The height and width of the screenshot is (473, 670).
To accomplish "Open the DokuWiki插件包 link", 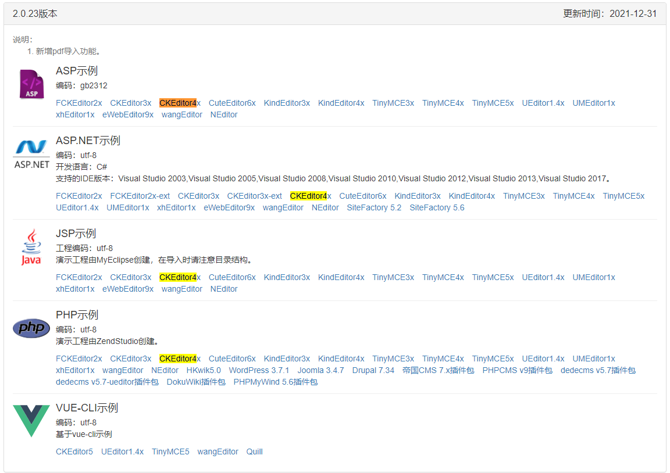I will coord(196,382).
